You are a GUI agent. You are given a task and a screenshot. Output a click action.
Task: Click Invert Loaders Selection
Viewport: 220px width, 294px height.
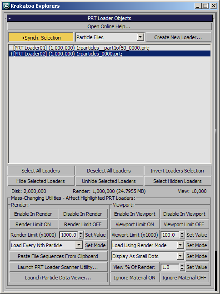(x=177, y=171)
